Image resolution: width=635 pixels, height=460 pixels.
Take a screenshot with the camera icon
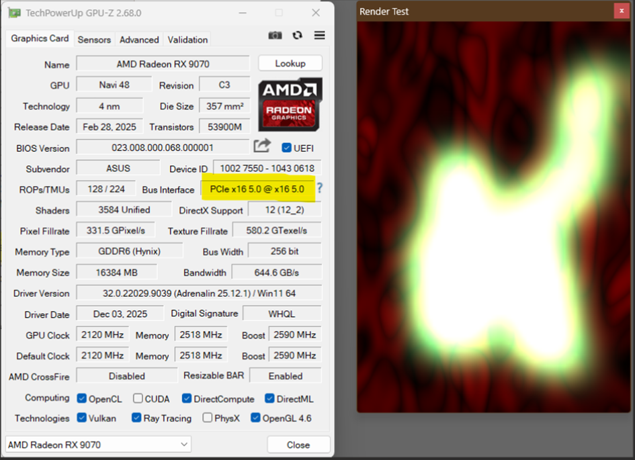pos(275,35)
